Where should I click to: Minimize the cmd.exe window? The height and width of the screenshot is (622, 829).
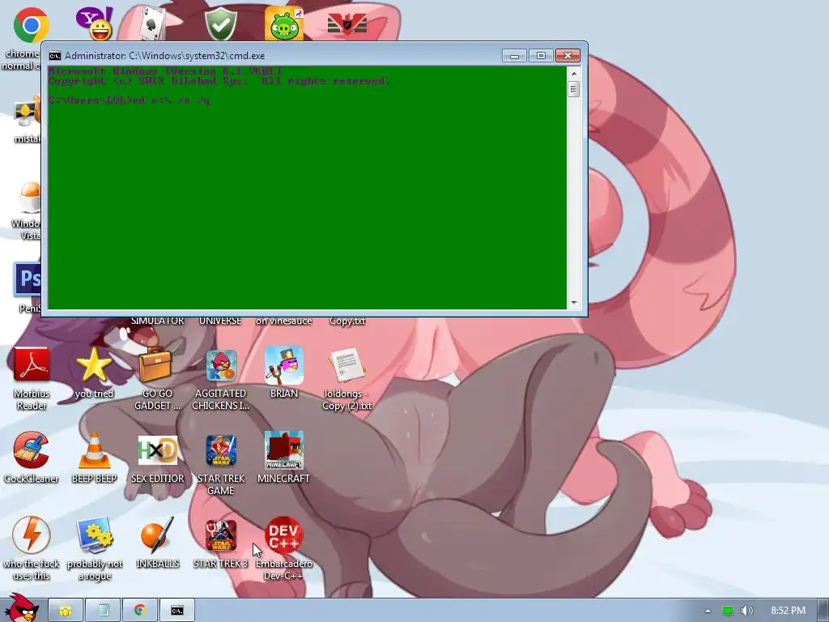514,56
